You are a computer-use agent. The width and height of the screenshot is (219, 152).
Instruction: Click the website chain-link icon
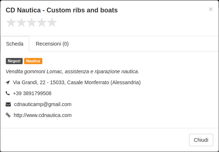tap(8, 115)
